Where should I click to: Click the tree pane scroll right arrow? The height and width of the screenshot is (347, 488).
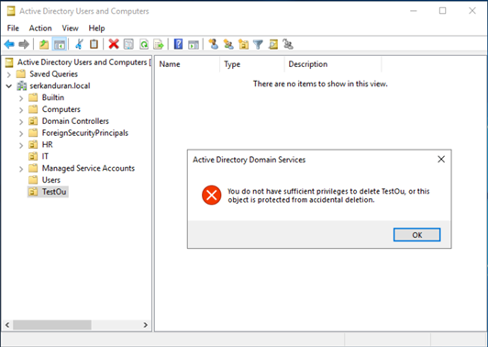pyautogui.click(x=145, y=325)
